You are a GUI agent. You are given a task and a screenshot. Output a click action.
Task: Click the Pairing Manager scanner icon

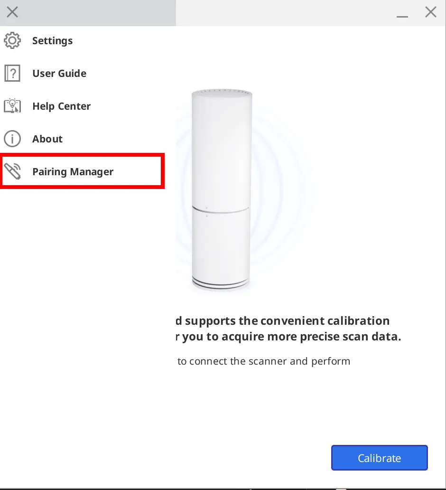pos(12,171)
